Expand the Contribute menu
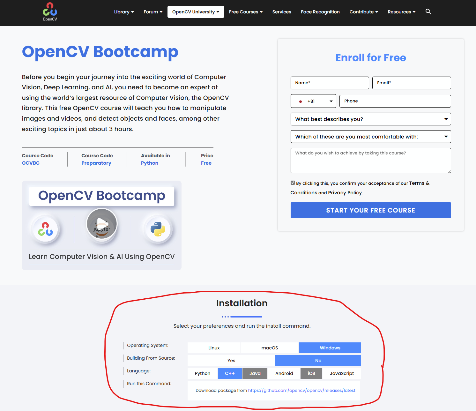The image size is (476, 411). pos(364,12)
